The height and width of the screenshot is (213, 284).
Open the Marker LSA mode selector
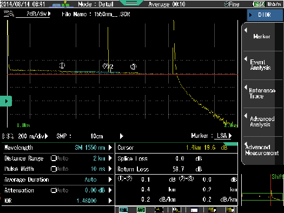[223, 136]
